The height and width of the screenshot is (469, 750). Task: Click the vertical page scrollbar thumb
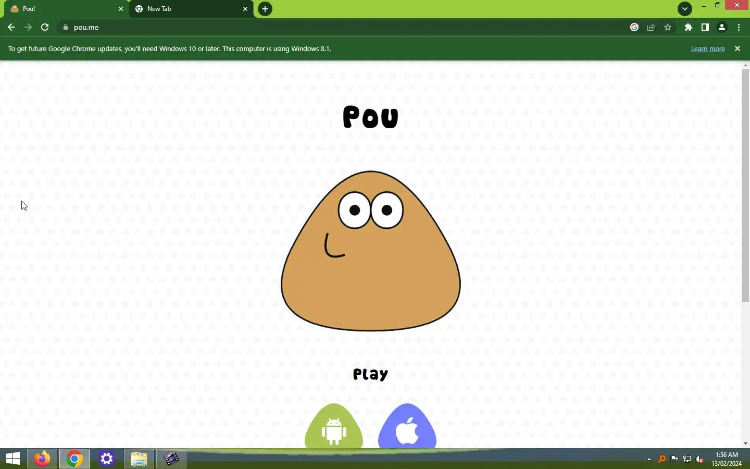[745, 185]
